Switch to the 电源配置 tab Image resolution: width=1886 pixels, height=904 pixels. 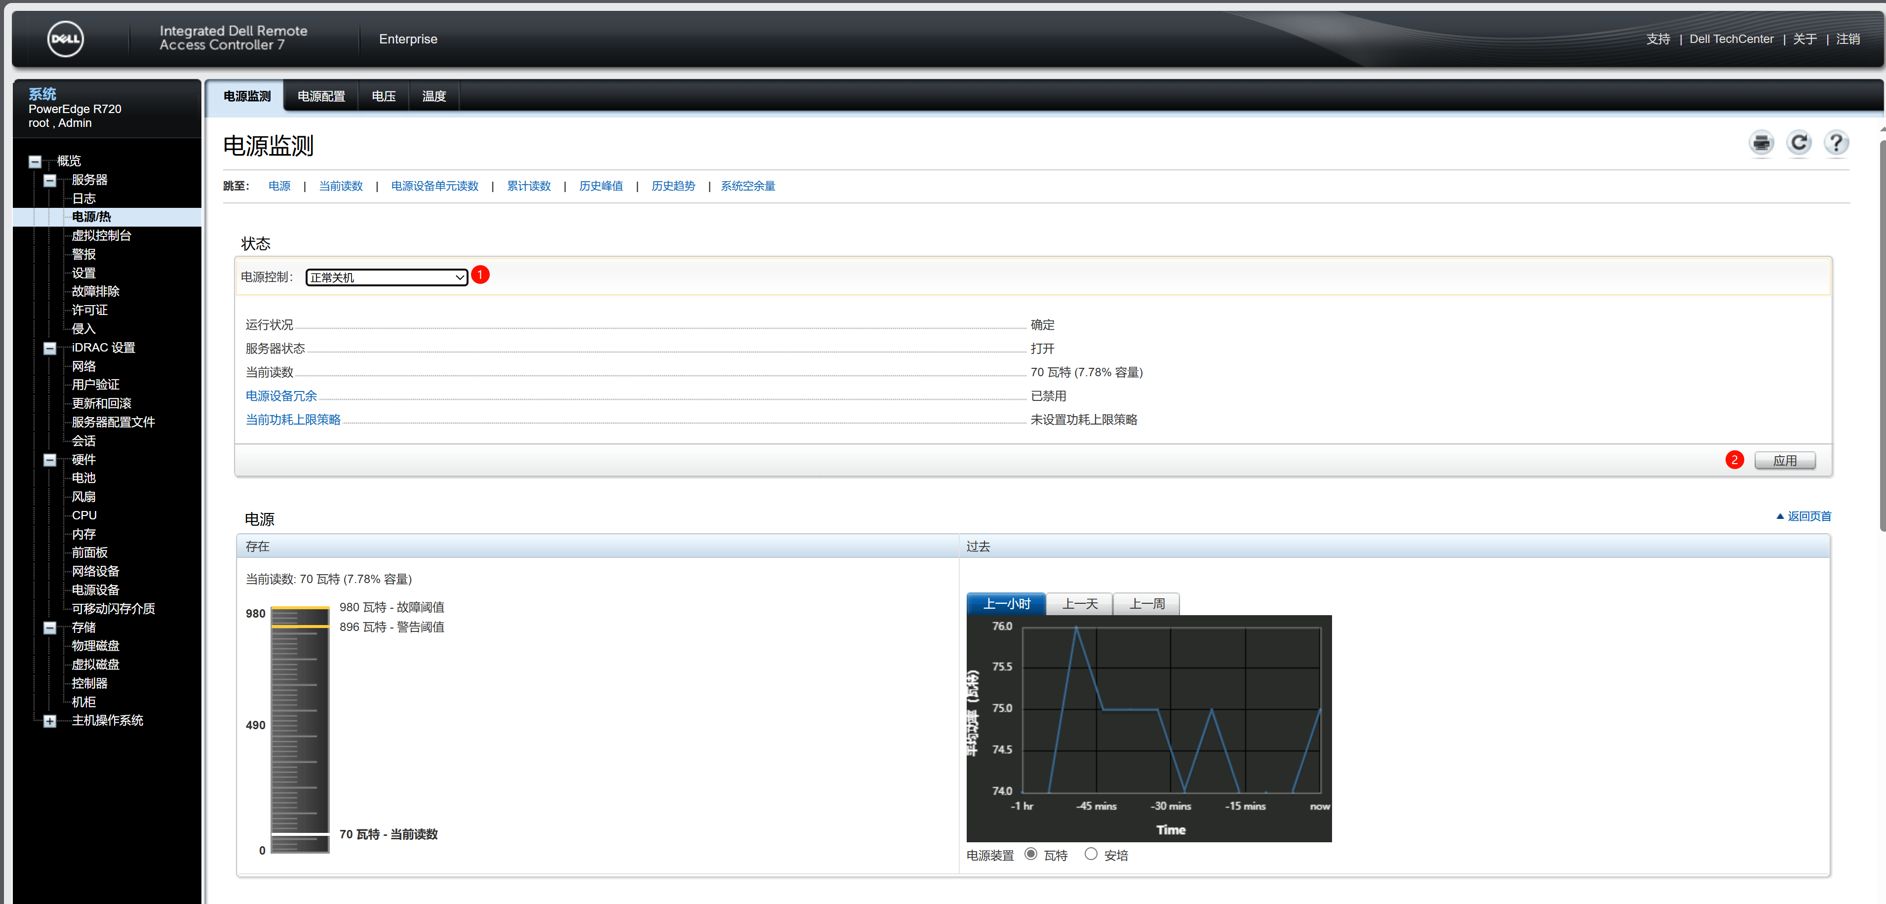click(321, 97)
